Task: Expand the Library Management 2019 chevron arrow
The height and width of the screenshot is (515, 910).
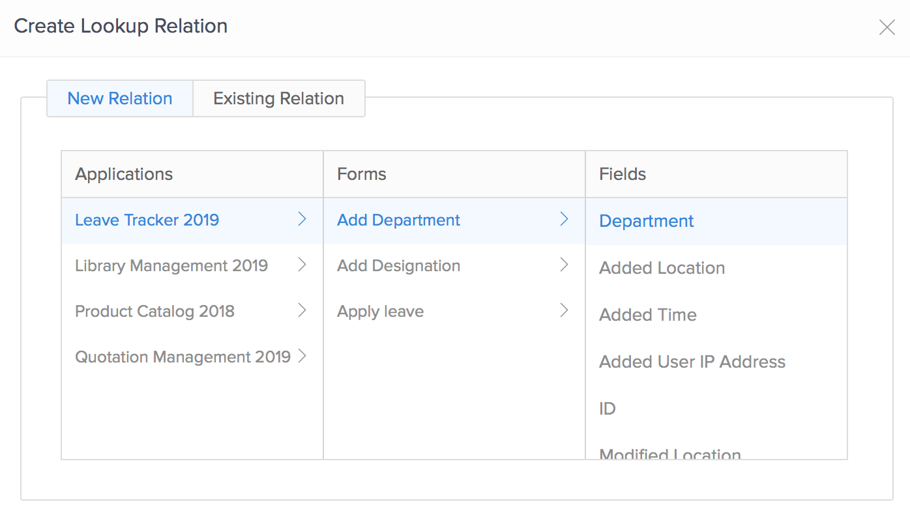Action: [x=302, y=265]
